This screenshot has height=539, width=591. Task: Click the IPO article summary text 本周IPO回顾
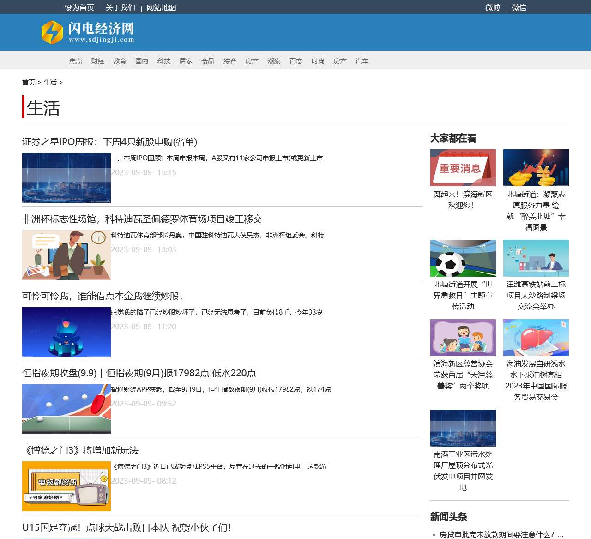point(217,158)
